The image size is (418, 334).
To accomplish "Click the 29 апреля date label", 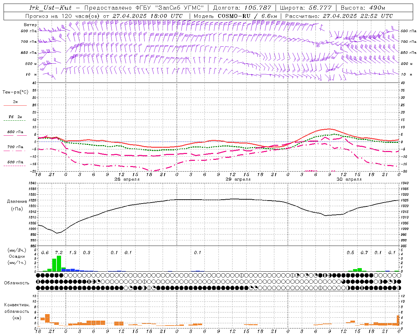I will click(238, 179).
